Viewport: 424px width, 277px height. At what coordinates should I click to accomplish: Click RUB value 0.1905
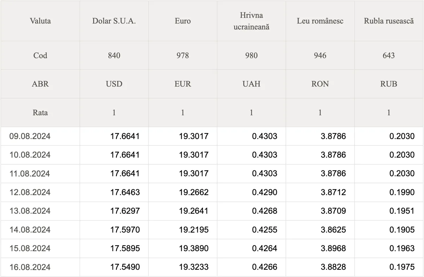tap(402, 230)
